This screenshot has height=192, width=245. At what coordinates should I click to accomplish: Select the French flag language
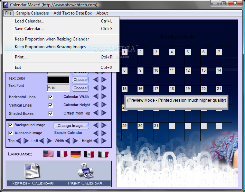coord(62,154)
